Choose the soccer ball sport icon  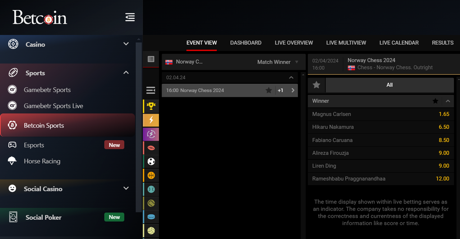coord(151,161)
